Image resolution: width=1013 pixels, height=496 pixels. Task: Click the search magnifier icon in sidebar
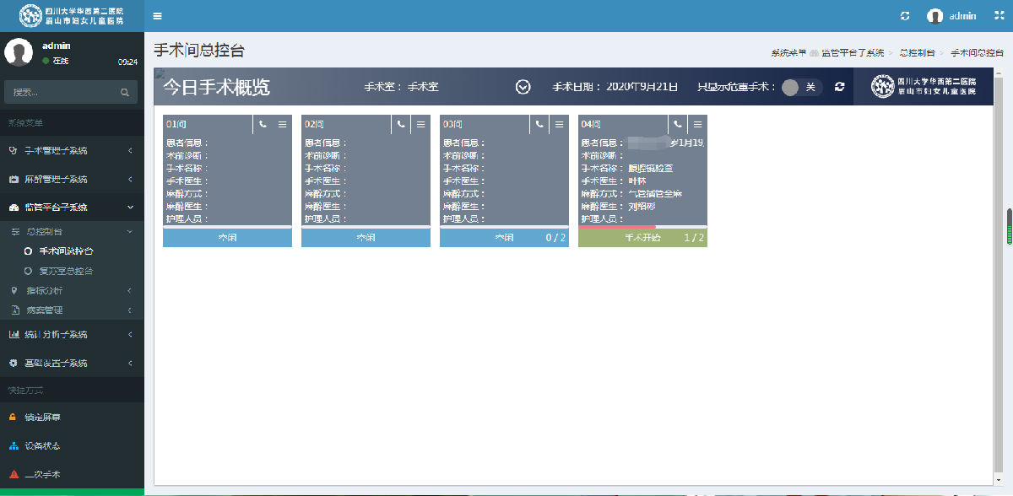(124, 92)
